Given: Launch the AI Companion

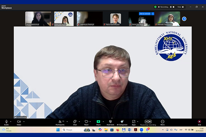Looking at the screenshot, I should tap(122, 122).
